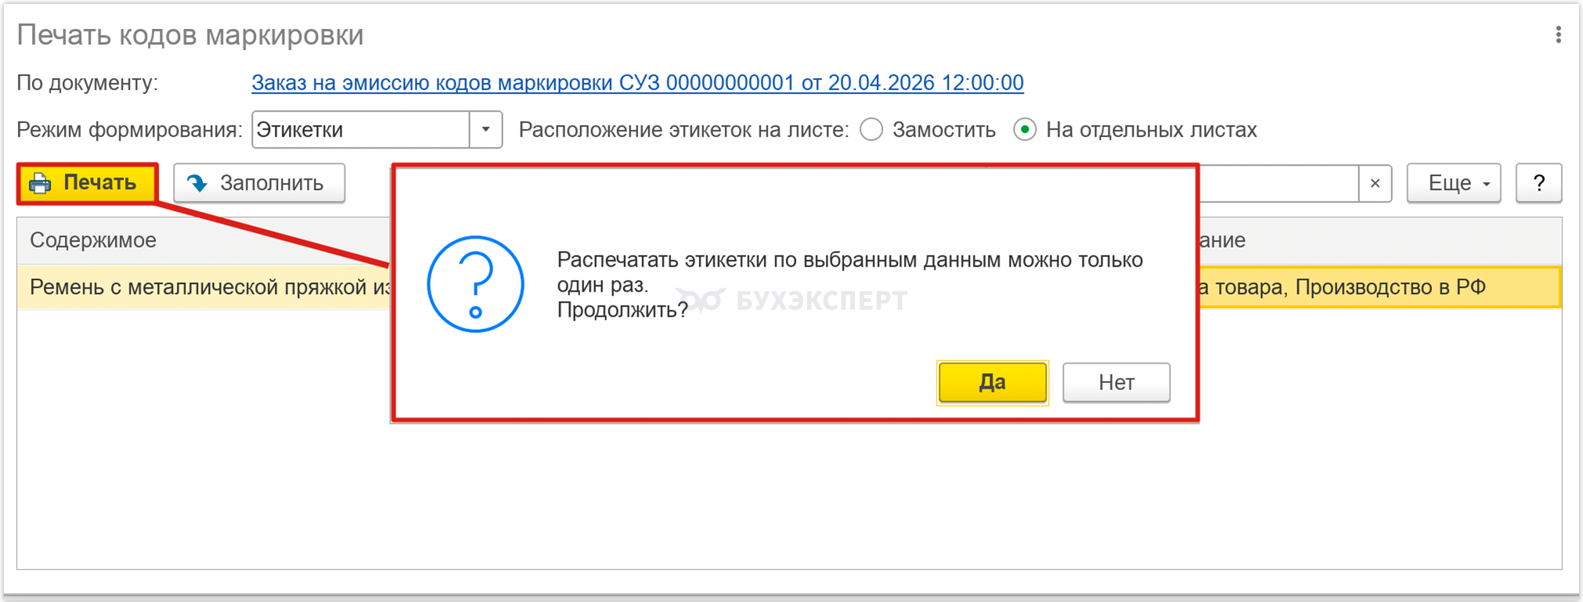Clear the search field with the × icon
The height and width of the screenshot is (602, 1583).
pos(1375,184)
